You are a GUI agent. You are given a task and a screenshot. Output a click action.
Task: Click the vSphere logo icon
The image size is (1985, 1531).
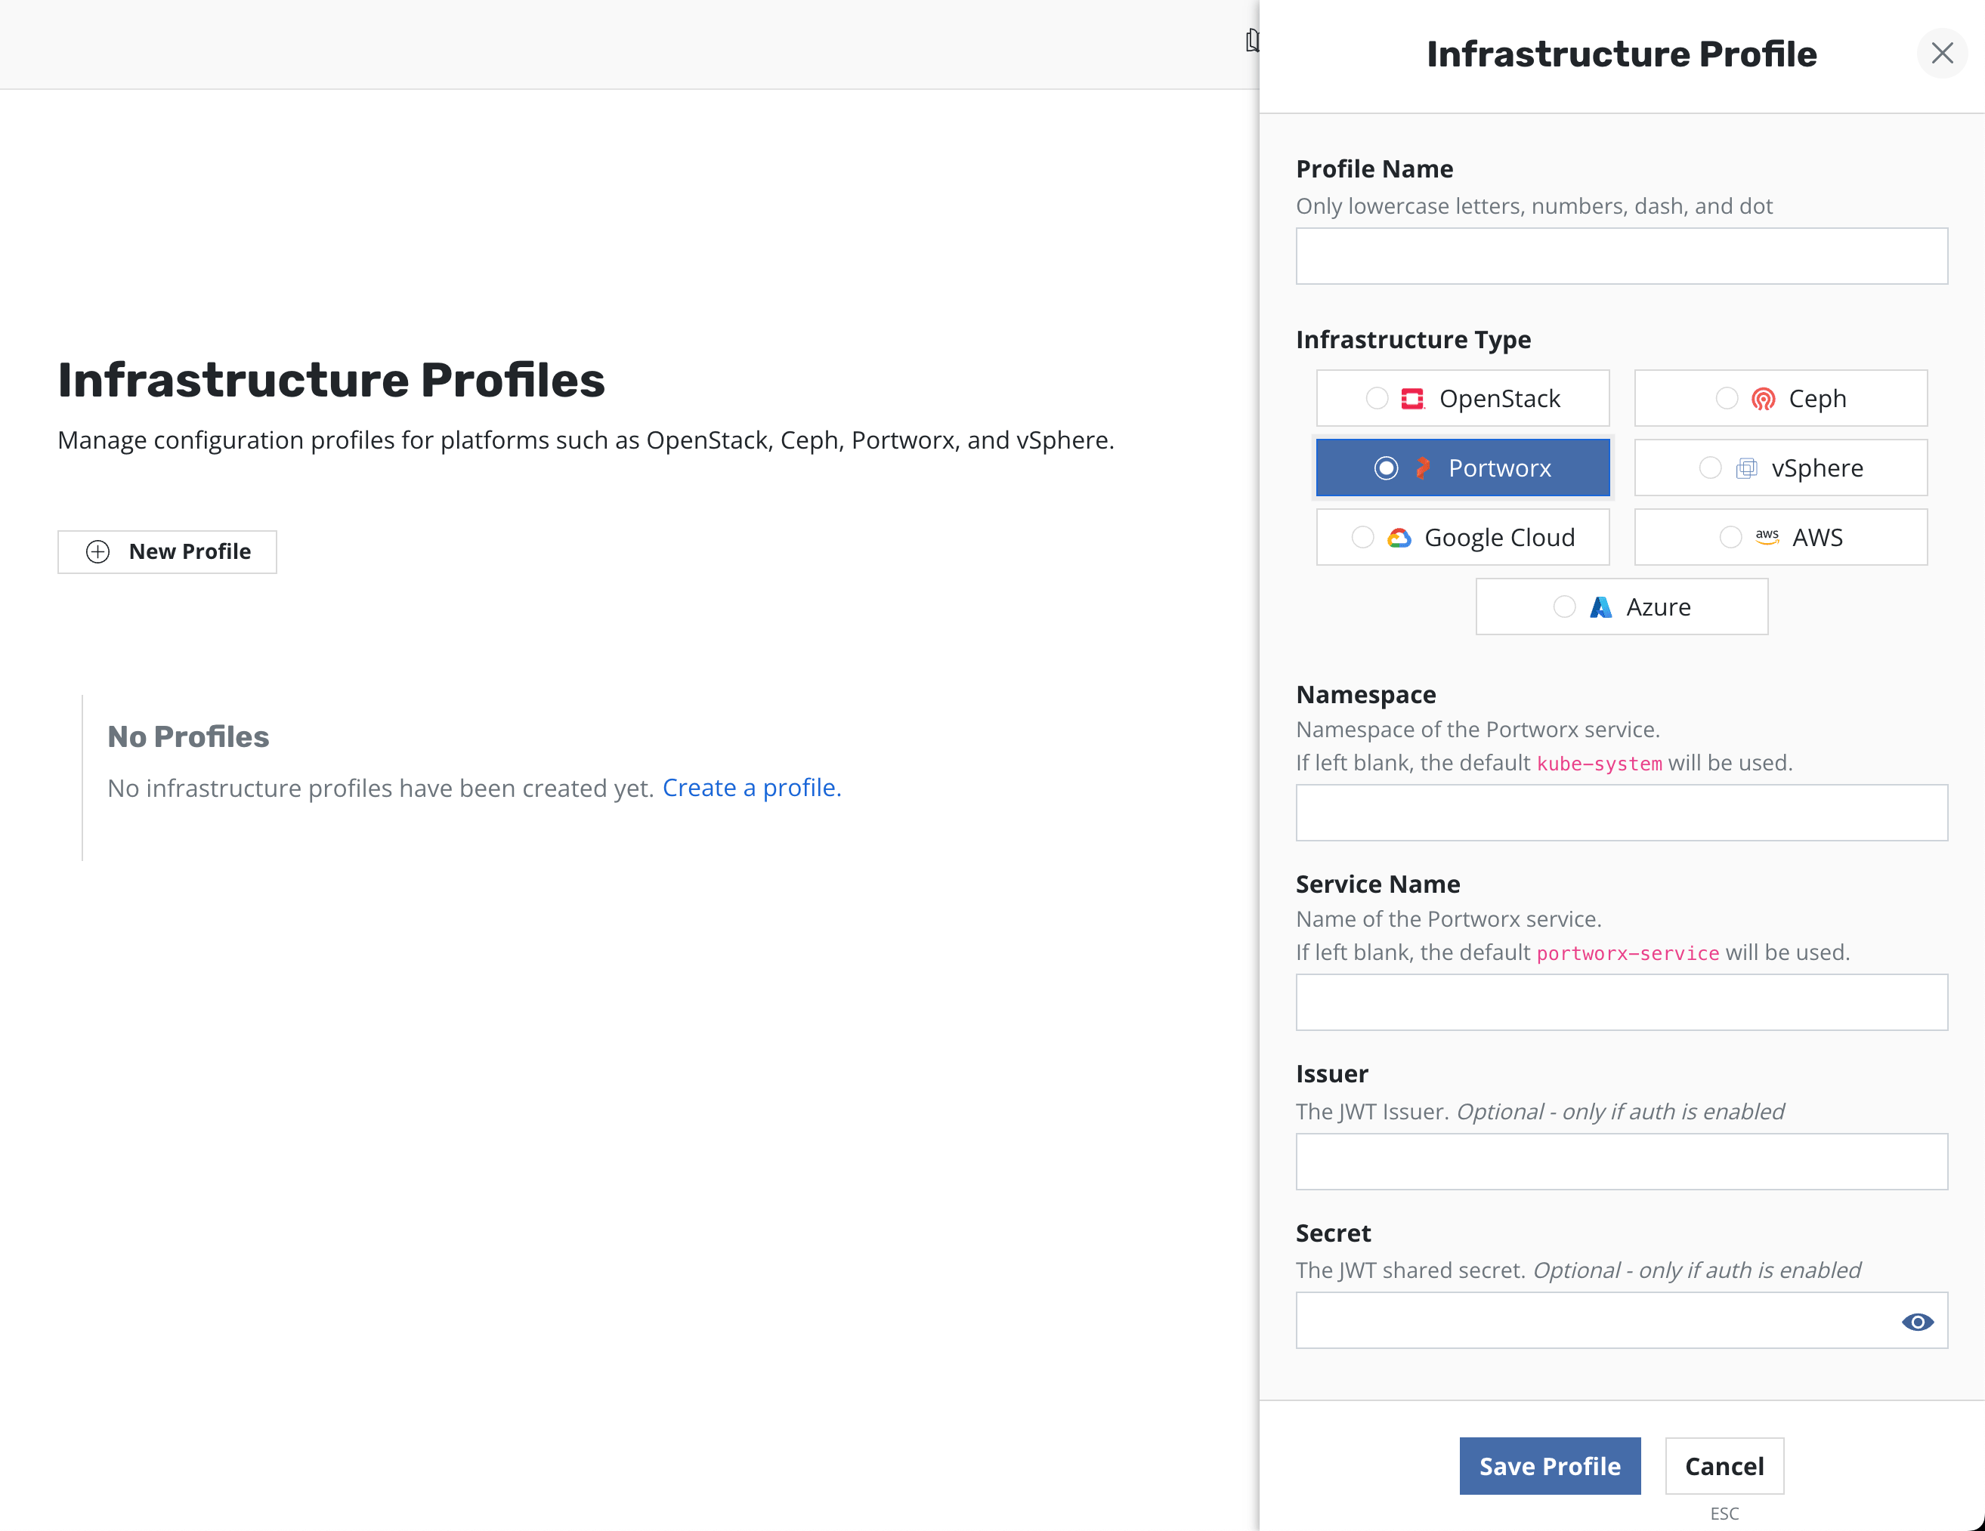(1746, 469)
